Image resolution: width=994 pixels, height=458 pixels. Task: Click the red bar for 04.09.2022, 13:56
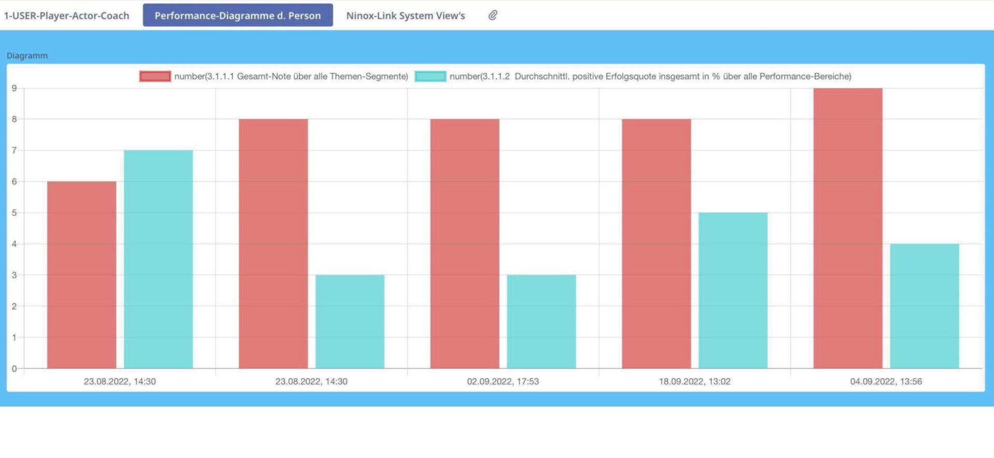[848, 228]
